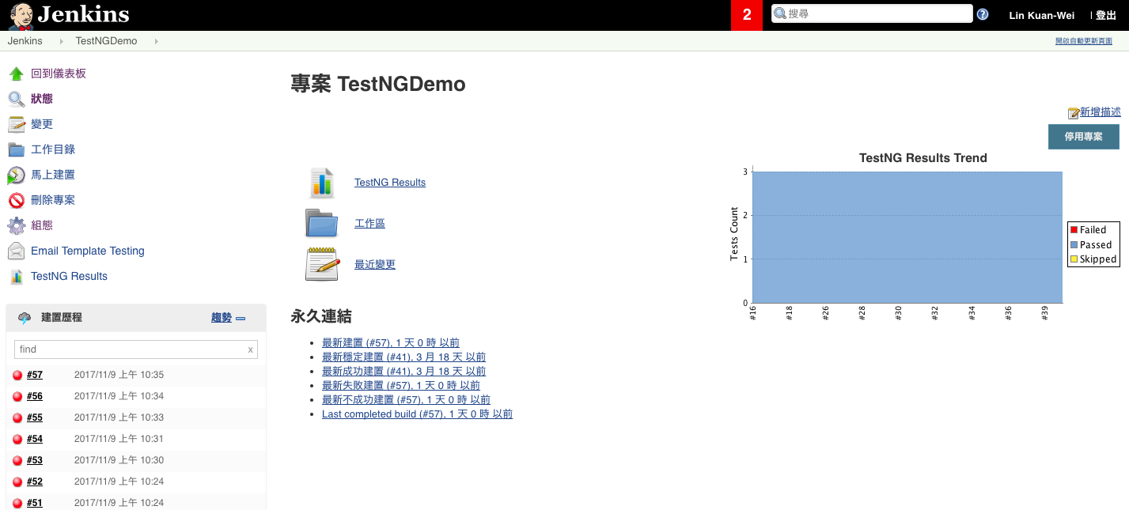1129x510 pixels.
Task: Open the 工作區 link
Action: click(369, 223)
